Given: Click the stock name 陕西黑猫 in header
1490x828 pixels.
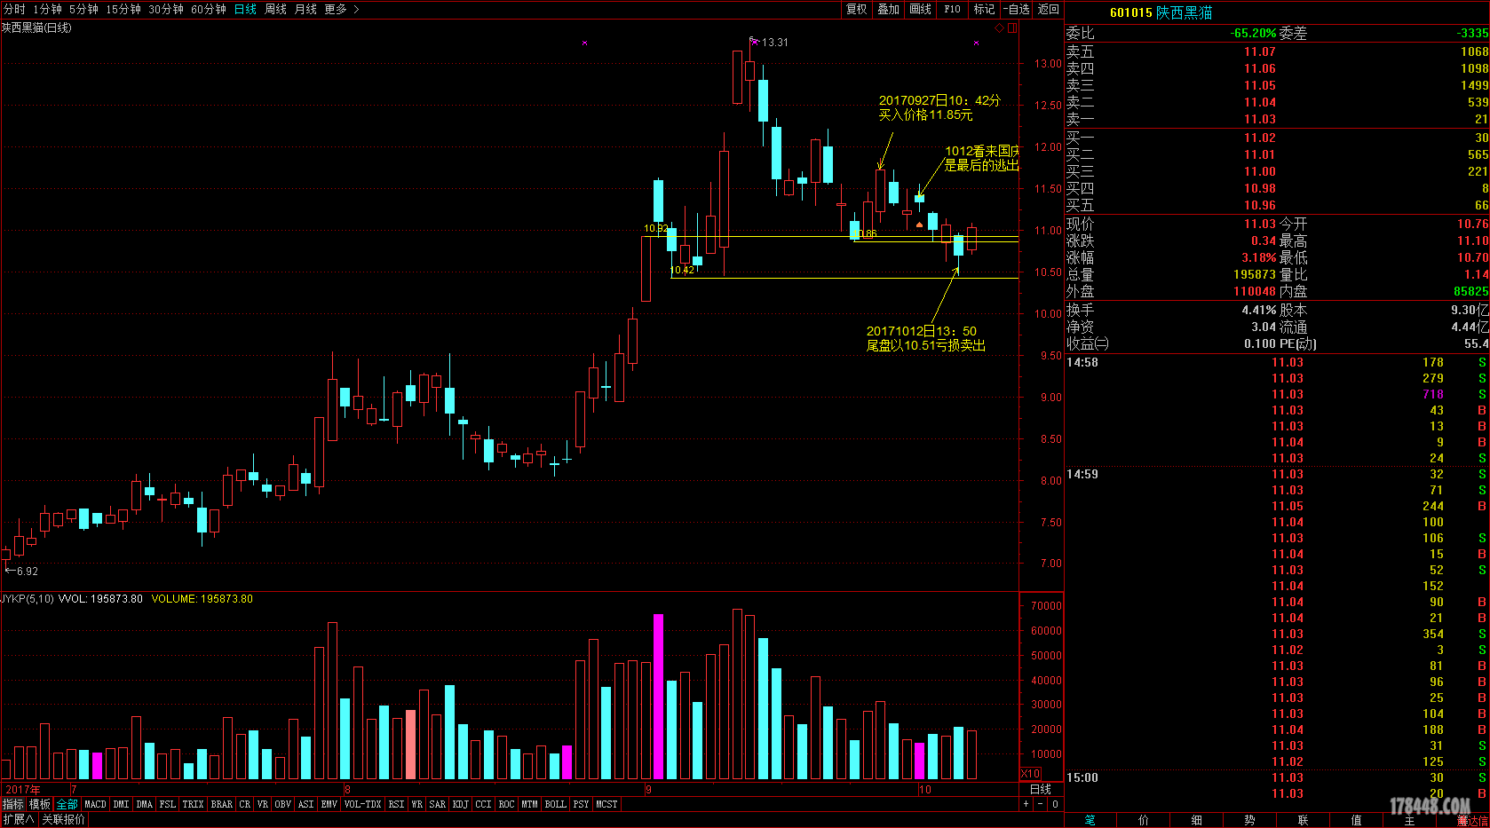Looking at the screenshot, I should tap(1184, 12).
